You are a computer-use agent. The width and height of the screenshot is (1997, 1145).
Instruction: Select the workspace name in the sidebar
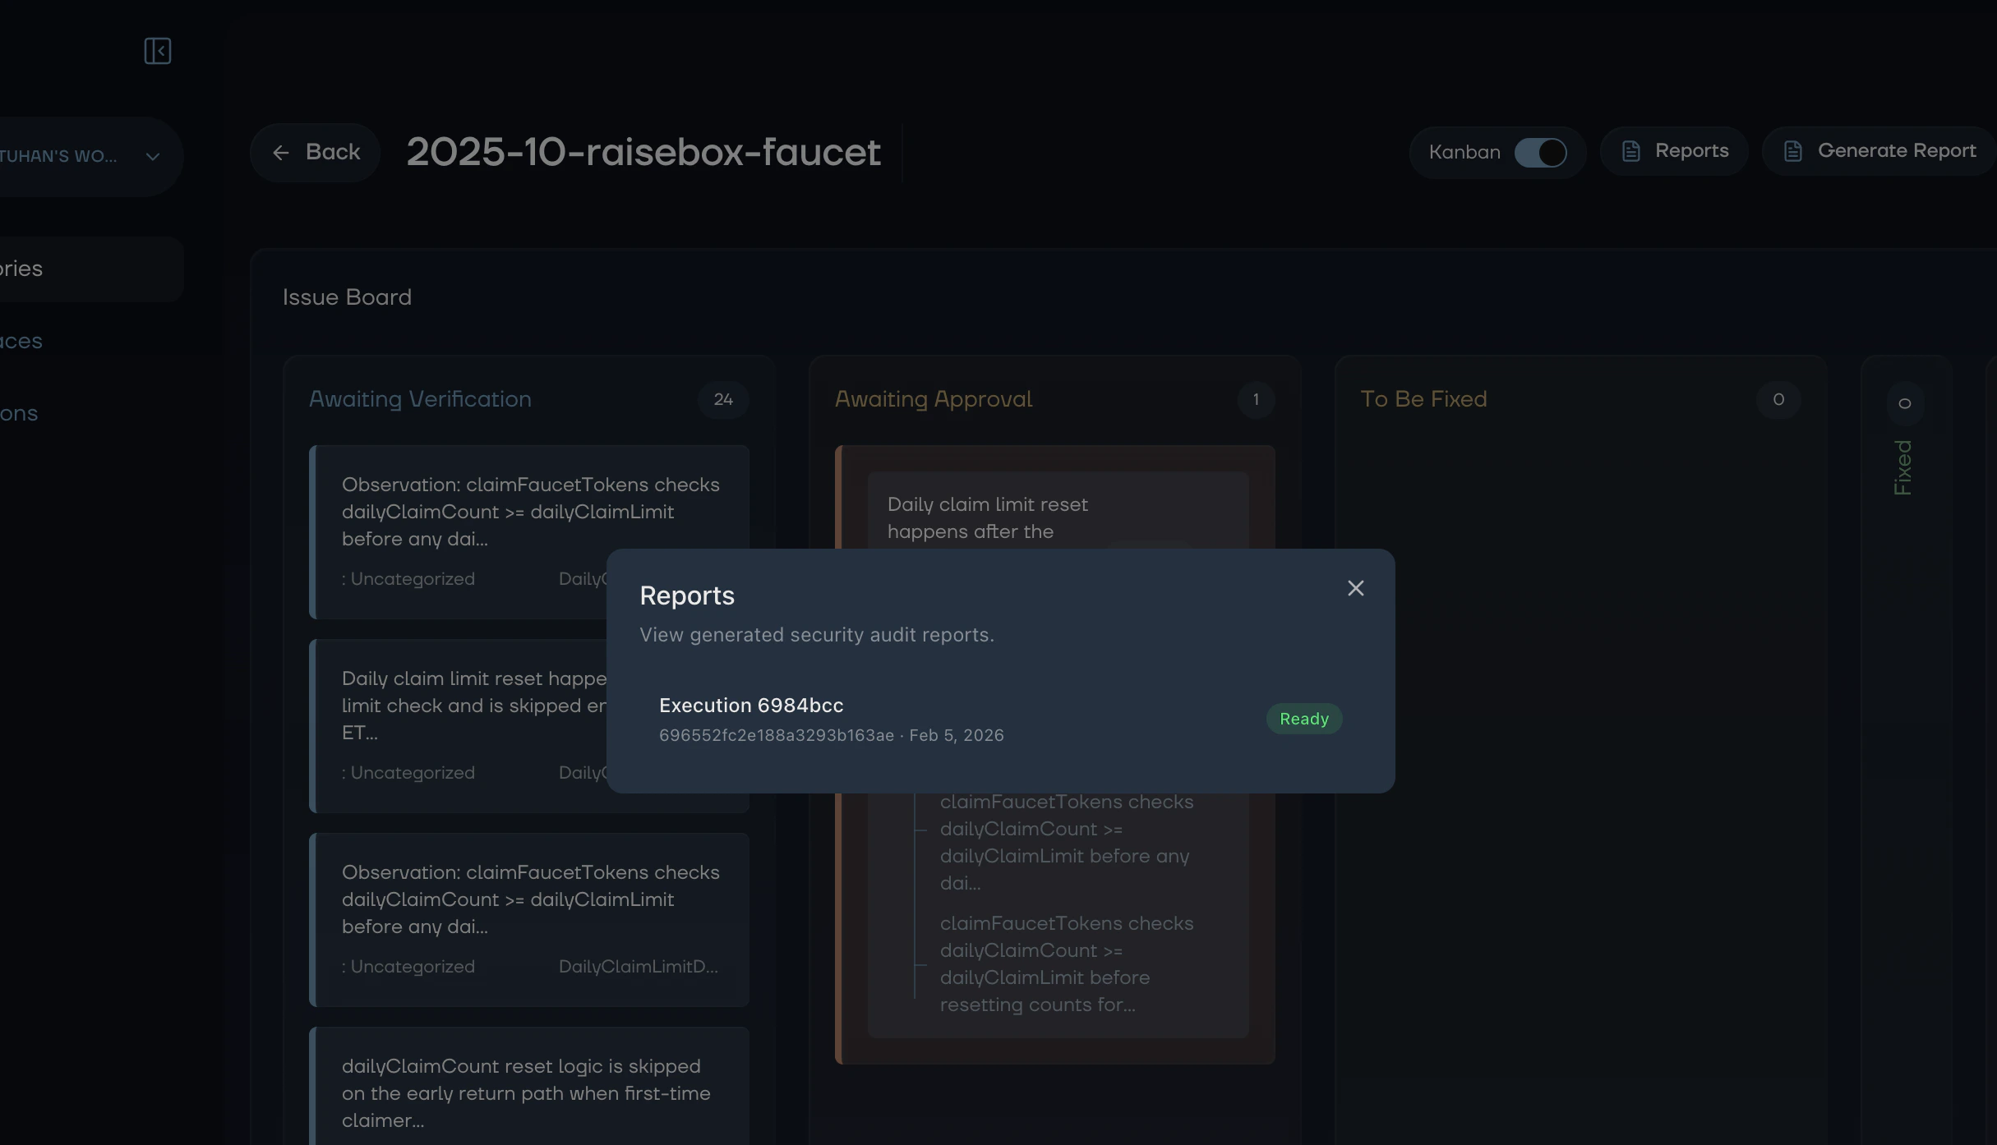pyautogui.click(x=58, y=156)
